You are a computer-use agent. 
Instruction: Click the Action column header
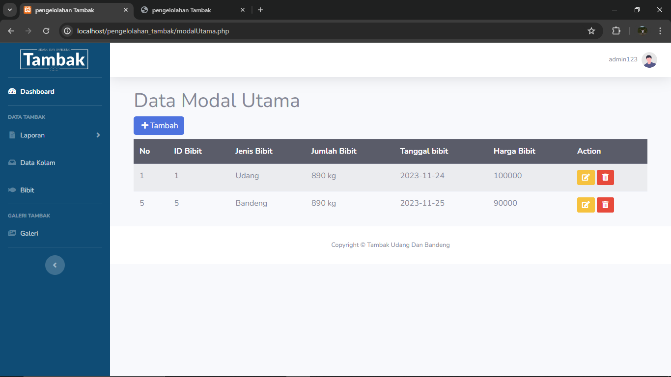(589, 151)
